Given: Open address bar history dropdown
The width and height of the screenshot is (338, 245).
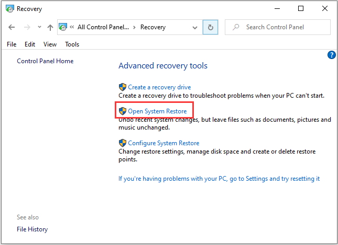Looking at the screenshot, I should (195, 28).
